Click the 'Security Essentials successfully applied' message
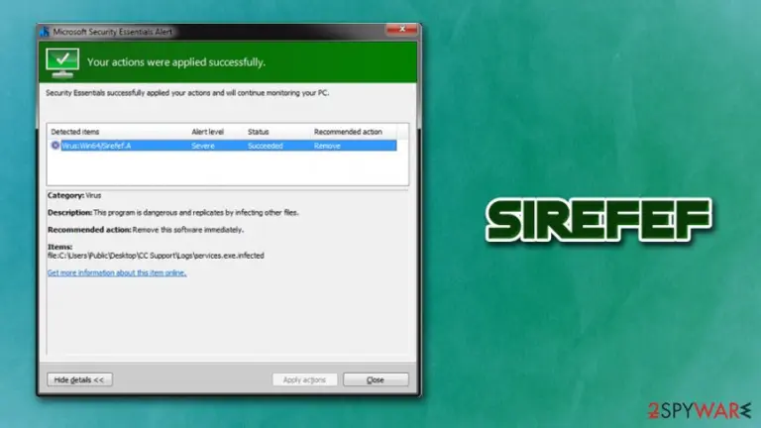The image size is (761, 428). (187, 93)
